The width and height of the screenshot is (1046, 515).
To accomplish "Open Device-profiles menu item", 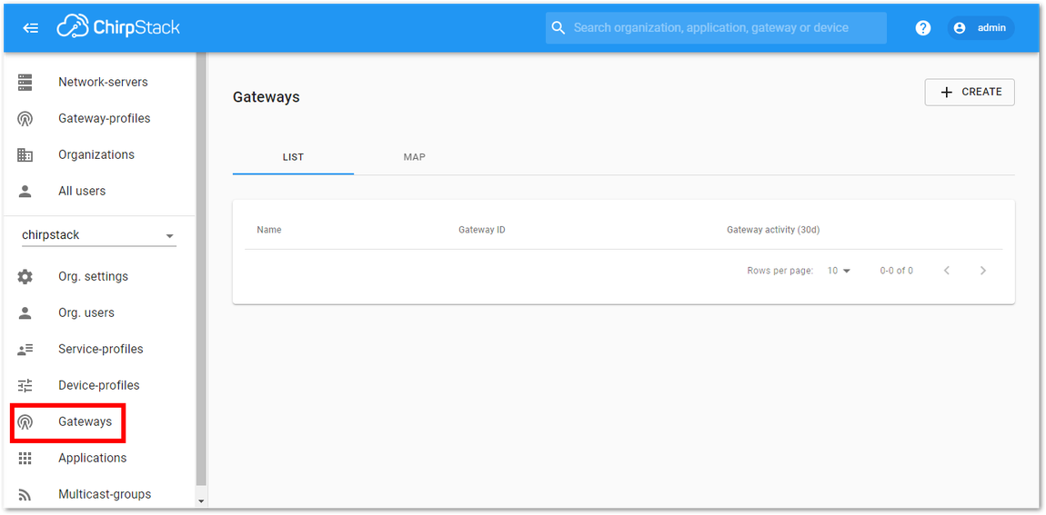I will tap(99, 386).
